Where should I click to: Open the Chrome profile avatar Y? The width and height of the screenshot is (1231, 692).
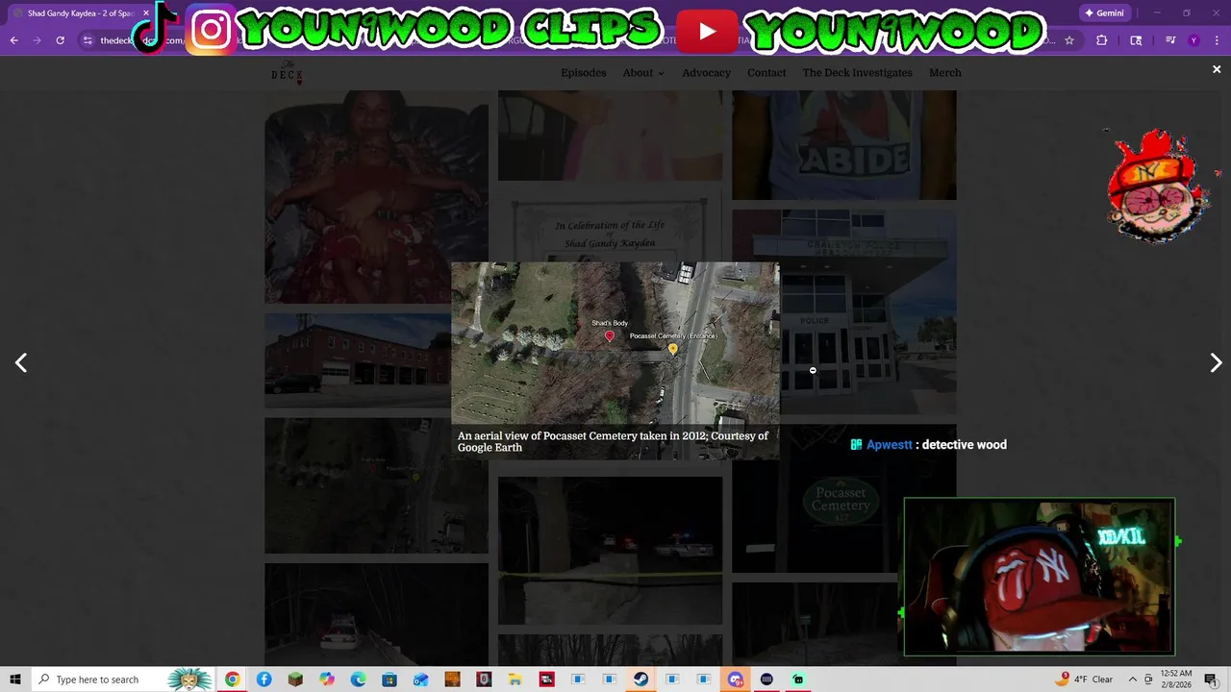pos(1193,40)
